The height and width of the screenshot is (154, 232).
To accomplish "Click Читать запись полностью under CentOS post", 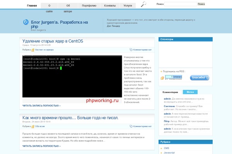I will click(x=41, y=105).
